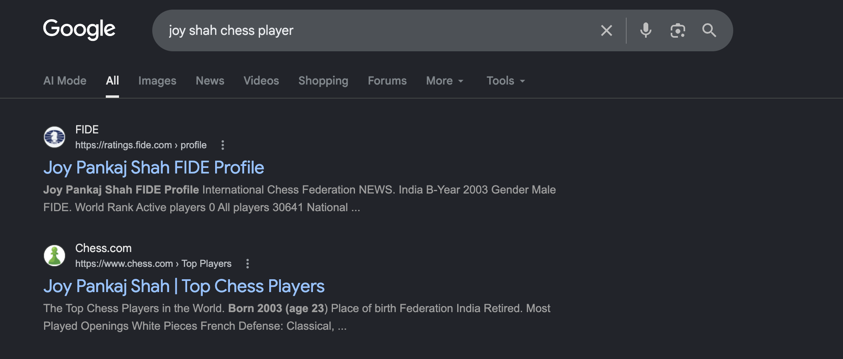Switch to AI Mode tab

coord(65,81)
